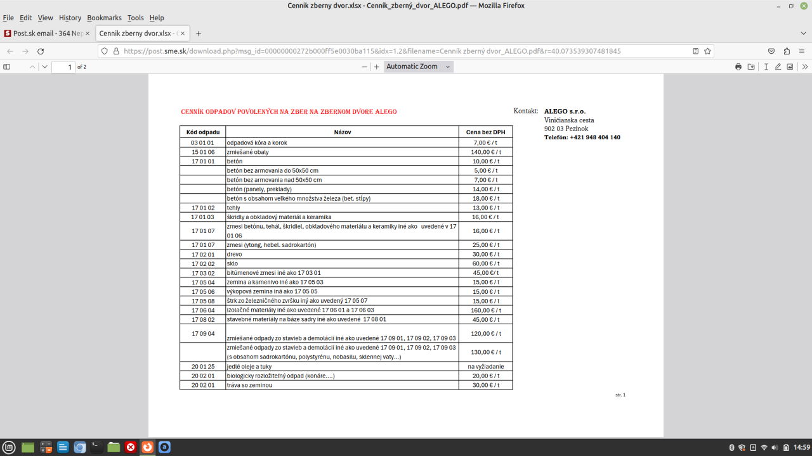Click the add image tool in PDF toolbar

coord(790,66)
